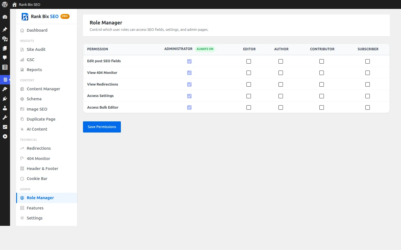Screen dimensions: 401x250
Task: Open Cookie Bar menu item
Action: [47, 179]
